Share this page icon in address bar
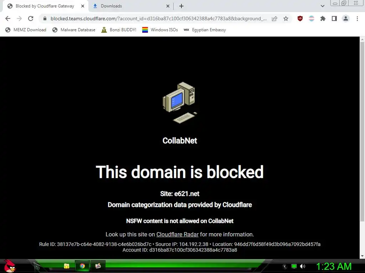Viewport: 365px width, 273px height. [274, 18]
